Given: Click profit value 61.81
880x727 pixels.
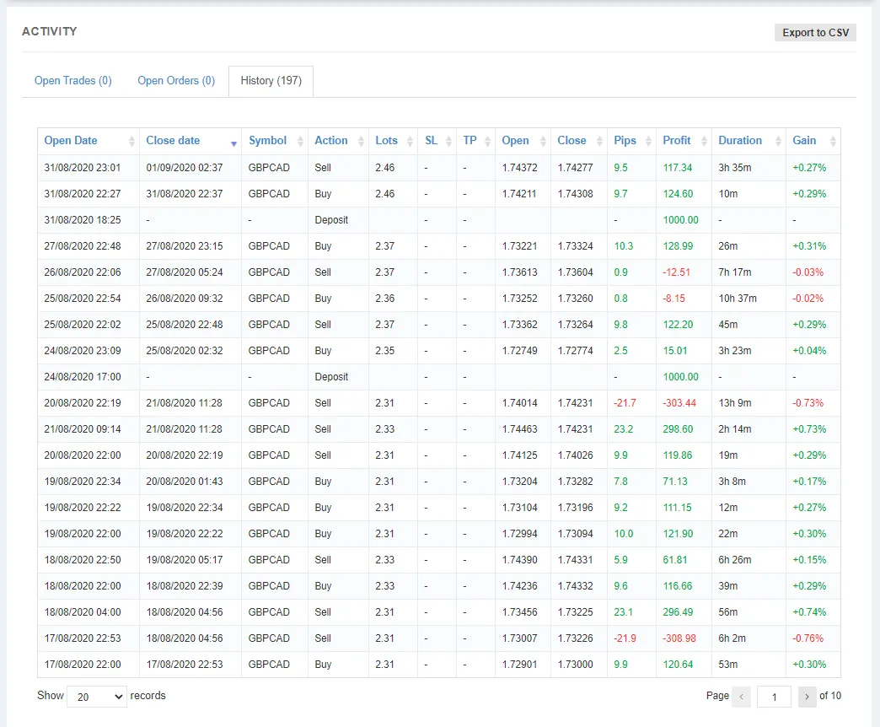Looking at the screenshot, I should point(675,560).
